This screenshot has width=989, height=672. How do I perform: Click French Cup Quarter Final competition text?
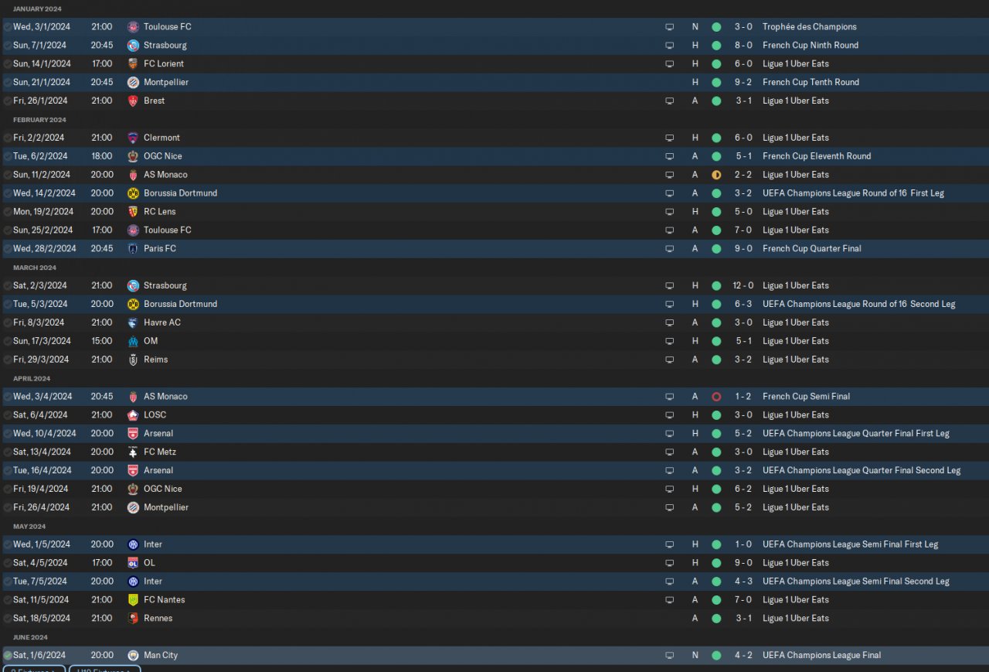[x=811, y=249]
